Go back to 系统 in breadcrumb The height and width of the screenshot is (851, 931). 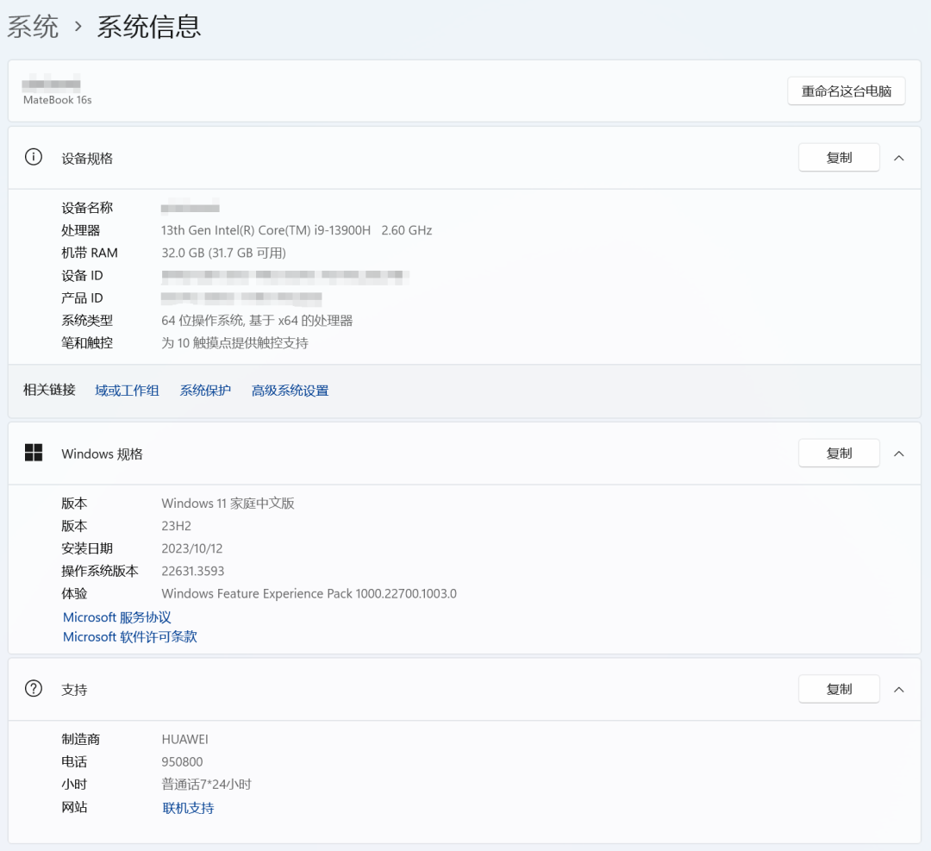point(33,27)
